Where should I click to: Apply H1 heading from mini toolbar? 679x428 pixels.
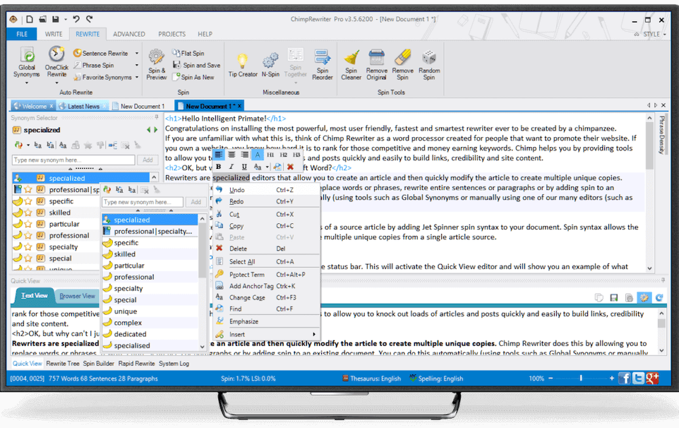click(270, 155)
